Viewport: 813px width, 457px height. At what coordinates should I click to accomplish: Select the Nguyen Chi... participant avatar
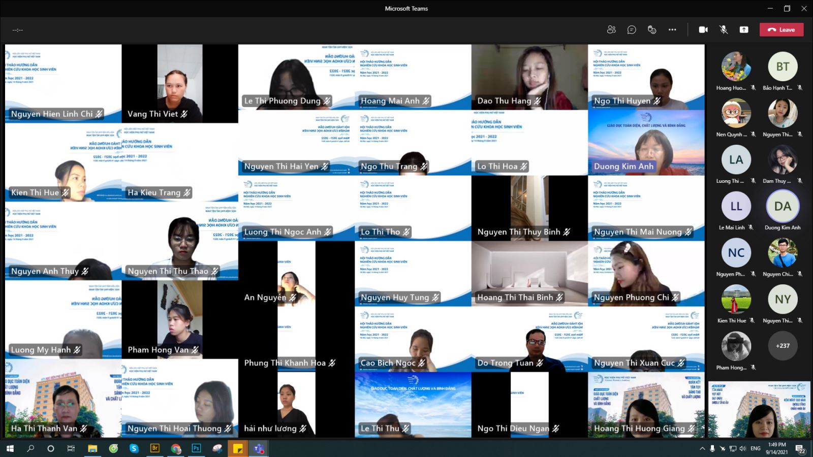[783, 252]
